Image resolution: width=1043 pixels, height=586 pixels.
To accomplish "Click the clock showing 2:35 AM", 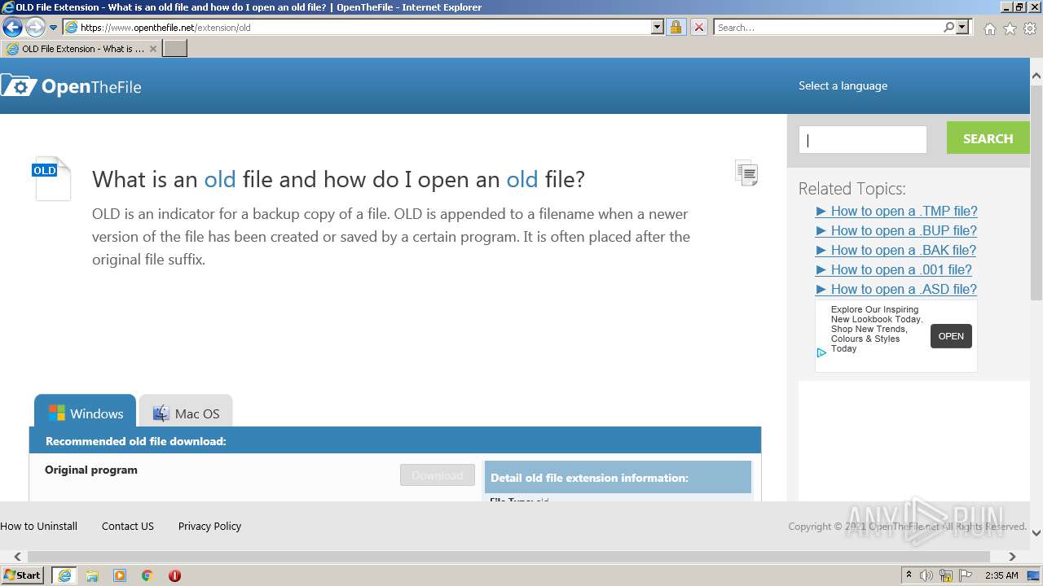I will click(1001, 575).
